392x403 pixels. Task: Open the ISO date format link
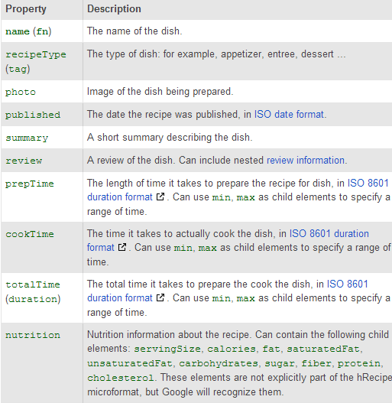tap(290, 115)
